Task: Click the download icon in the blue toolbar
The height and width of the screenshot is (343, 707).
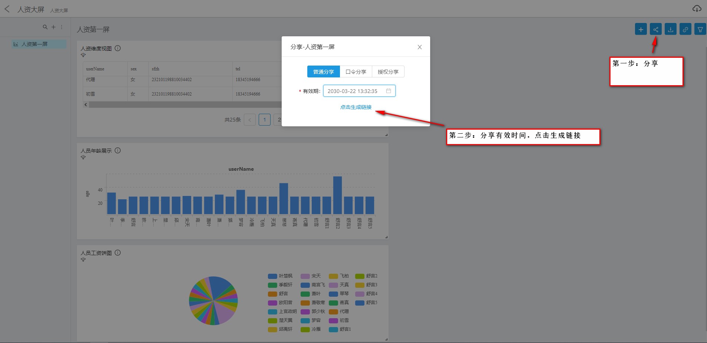Action: point(670,29)
